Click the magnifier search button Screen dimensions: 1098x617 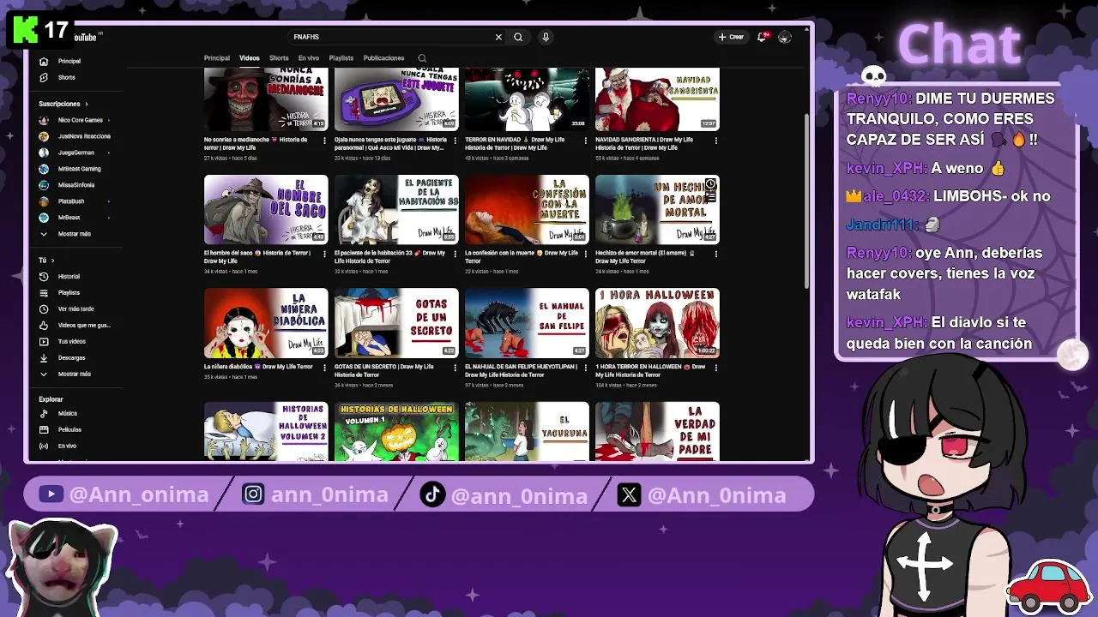click(518, 37)
